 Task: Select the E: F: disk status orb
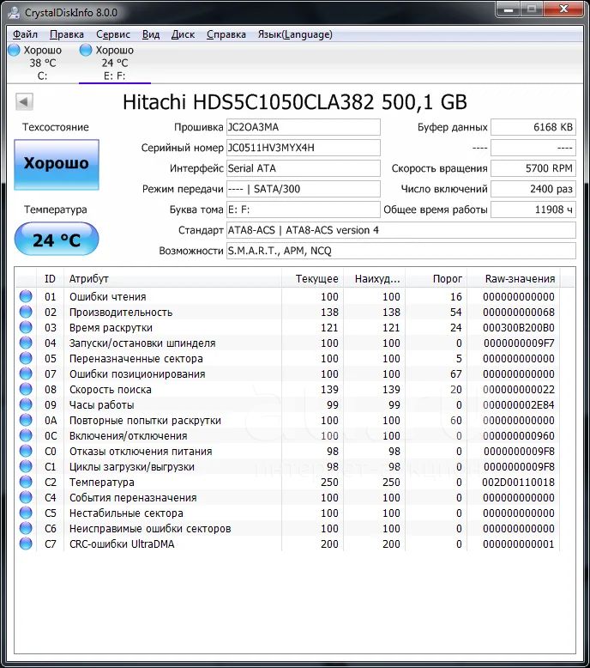click(x=86, y=50)
